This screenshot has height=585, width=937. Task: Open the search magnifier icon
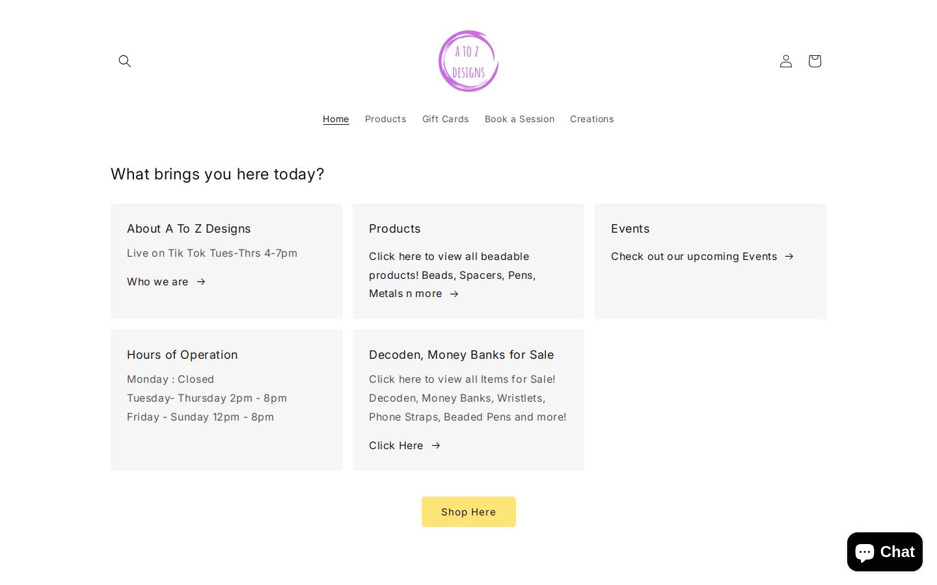125,61
